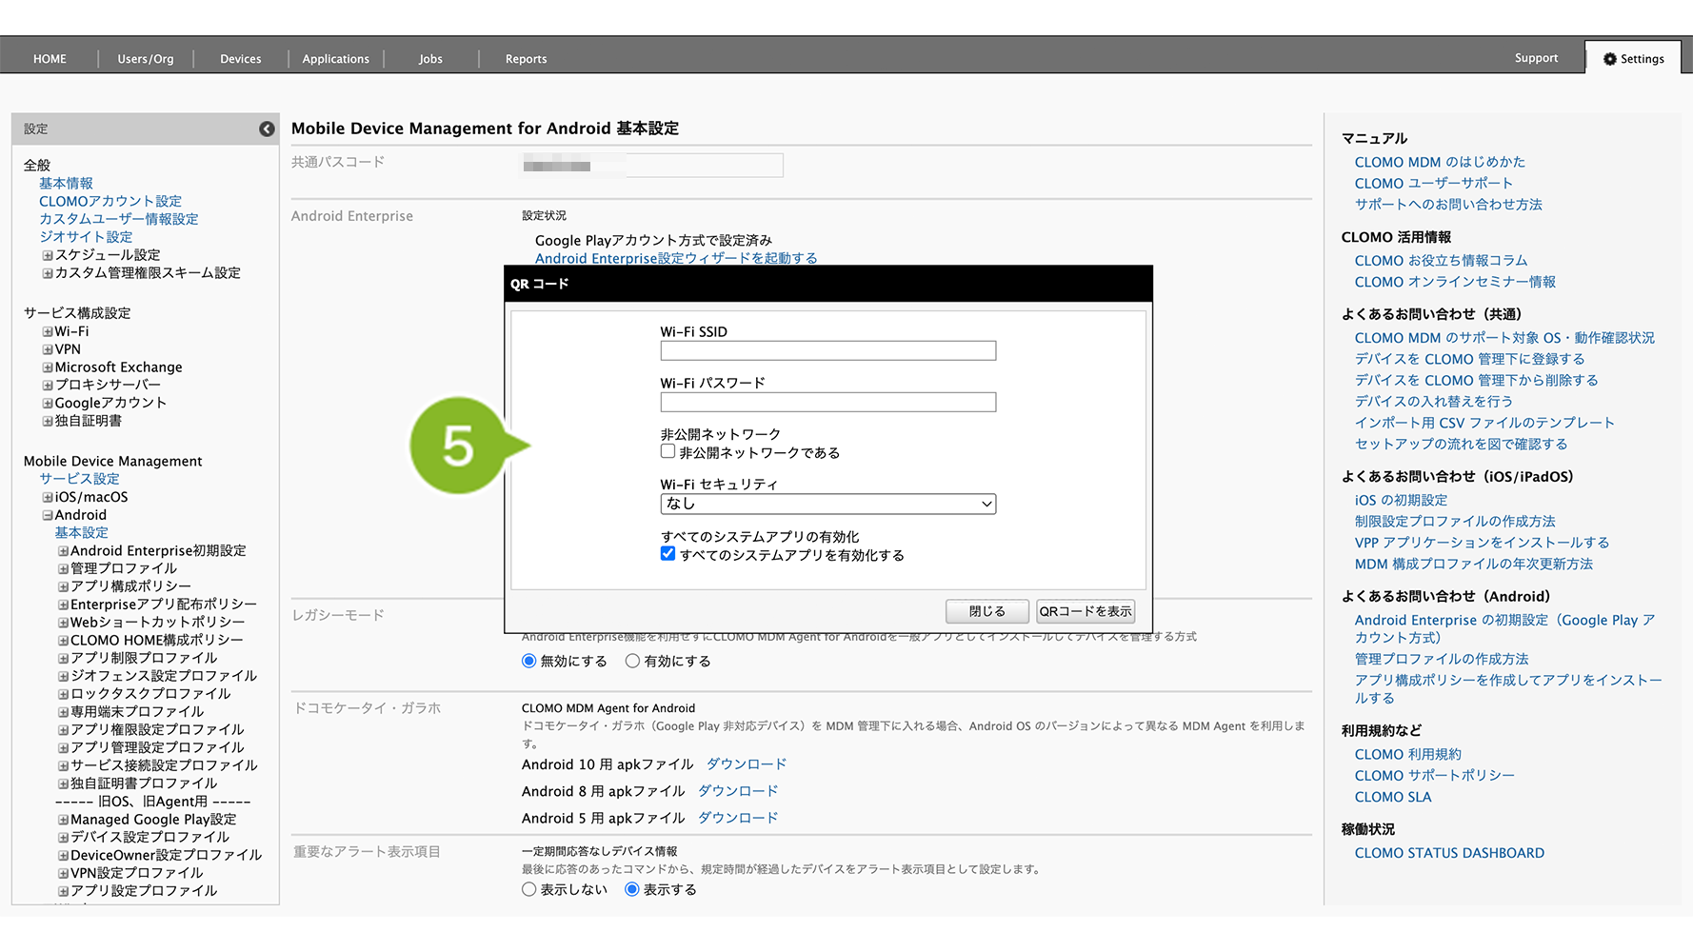
Task: Open the Support link in navbar
Action: tap(1537, 58)
